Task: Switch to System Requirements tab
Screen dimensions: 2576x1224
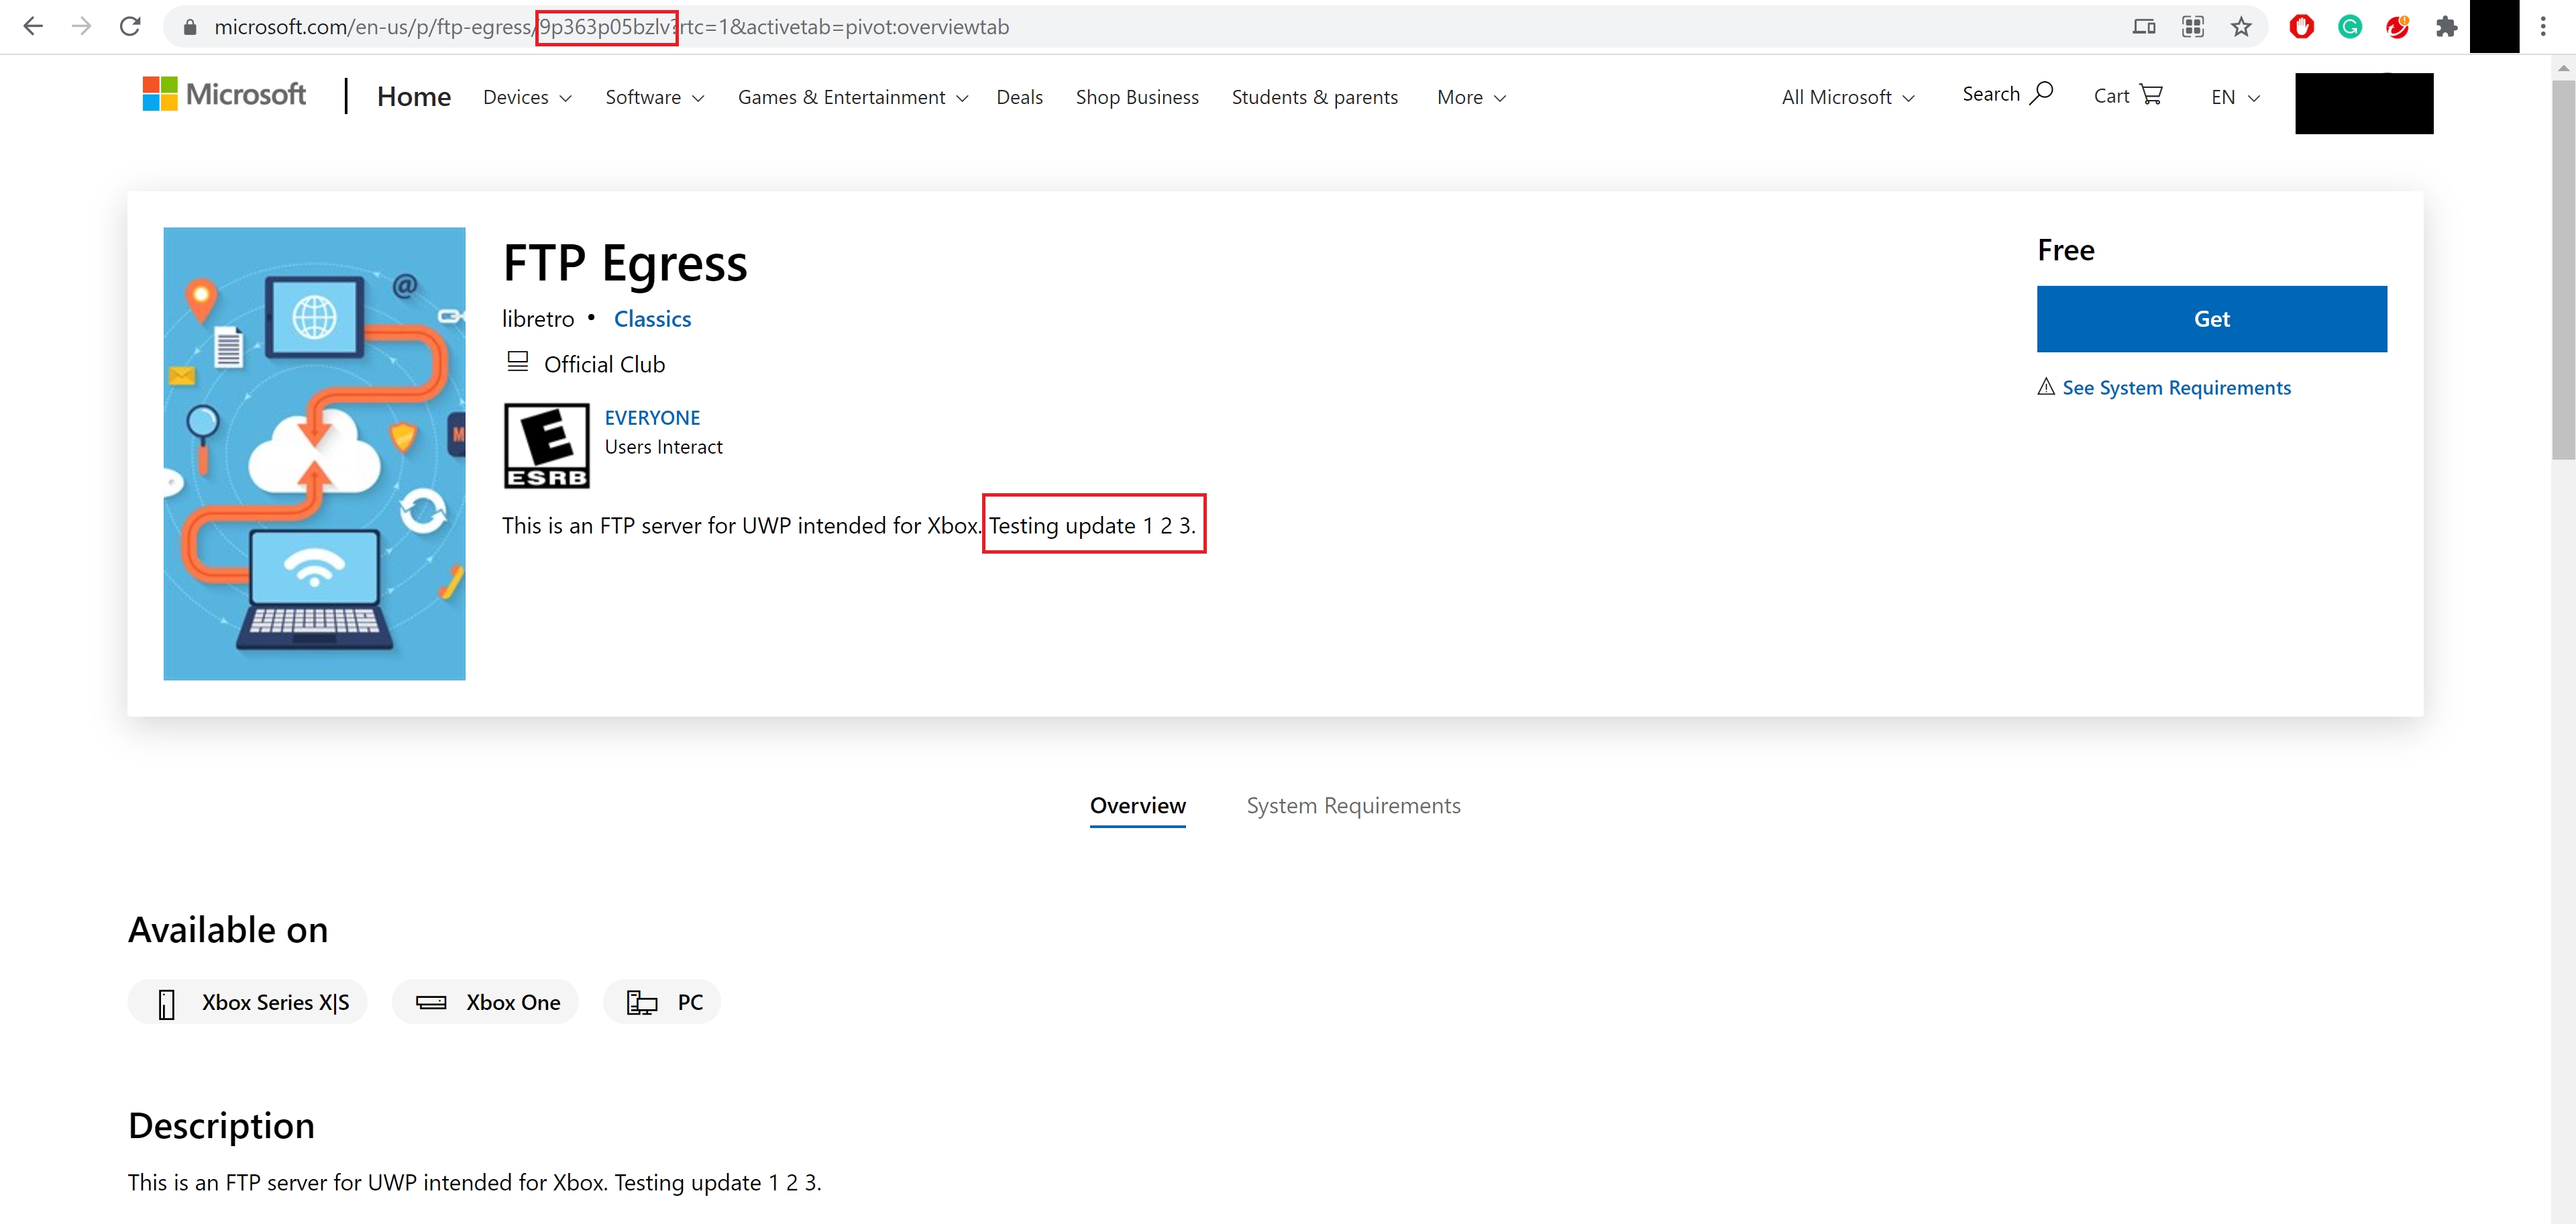Action: 1353,806
